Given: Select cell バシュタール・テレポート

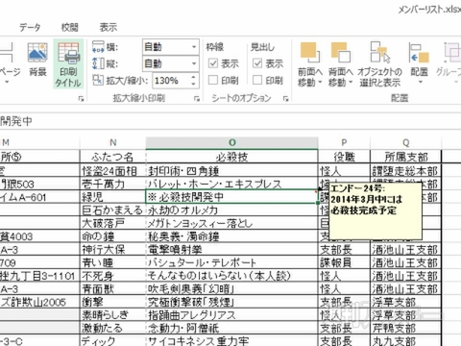Looking at the screenshot, I should pos(232,262).
